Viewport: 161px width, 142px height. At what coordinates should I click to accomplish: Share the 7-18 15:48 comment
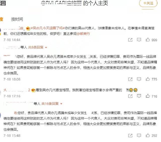130,135
